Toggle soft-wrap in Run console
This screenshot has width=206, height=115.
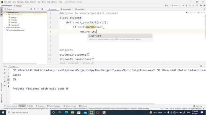(8, 76)
